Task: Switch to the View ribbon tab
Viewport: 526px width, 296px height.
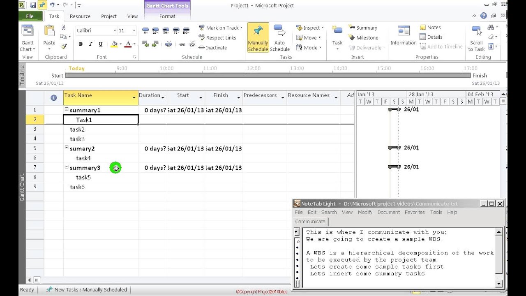Action: pos(132,16)
